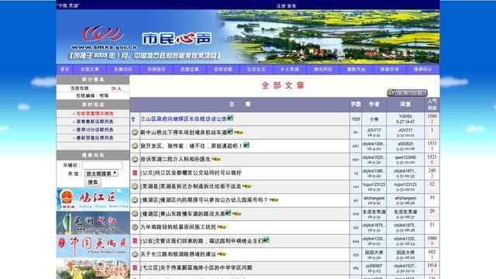Click author yy090807 in the last row
Screen dimensions: 496x279
click(374, 266)
